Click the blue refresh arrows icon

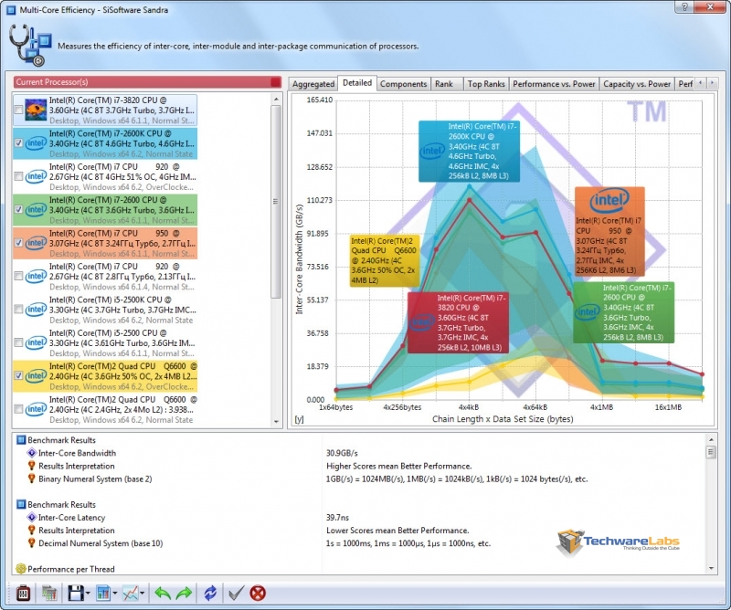click(210, 593)
